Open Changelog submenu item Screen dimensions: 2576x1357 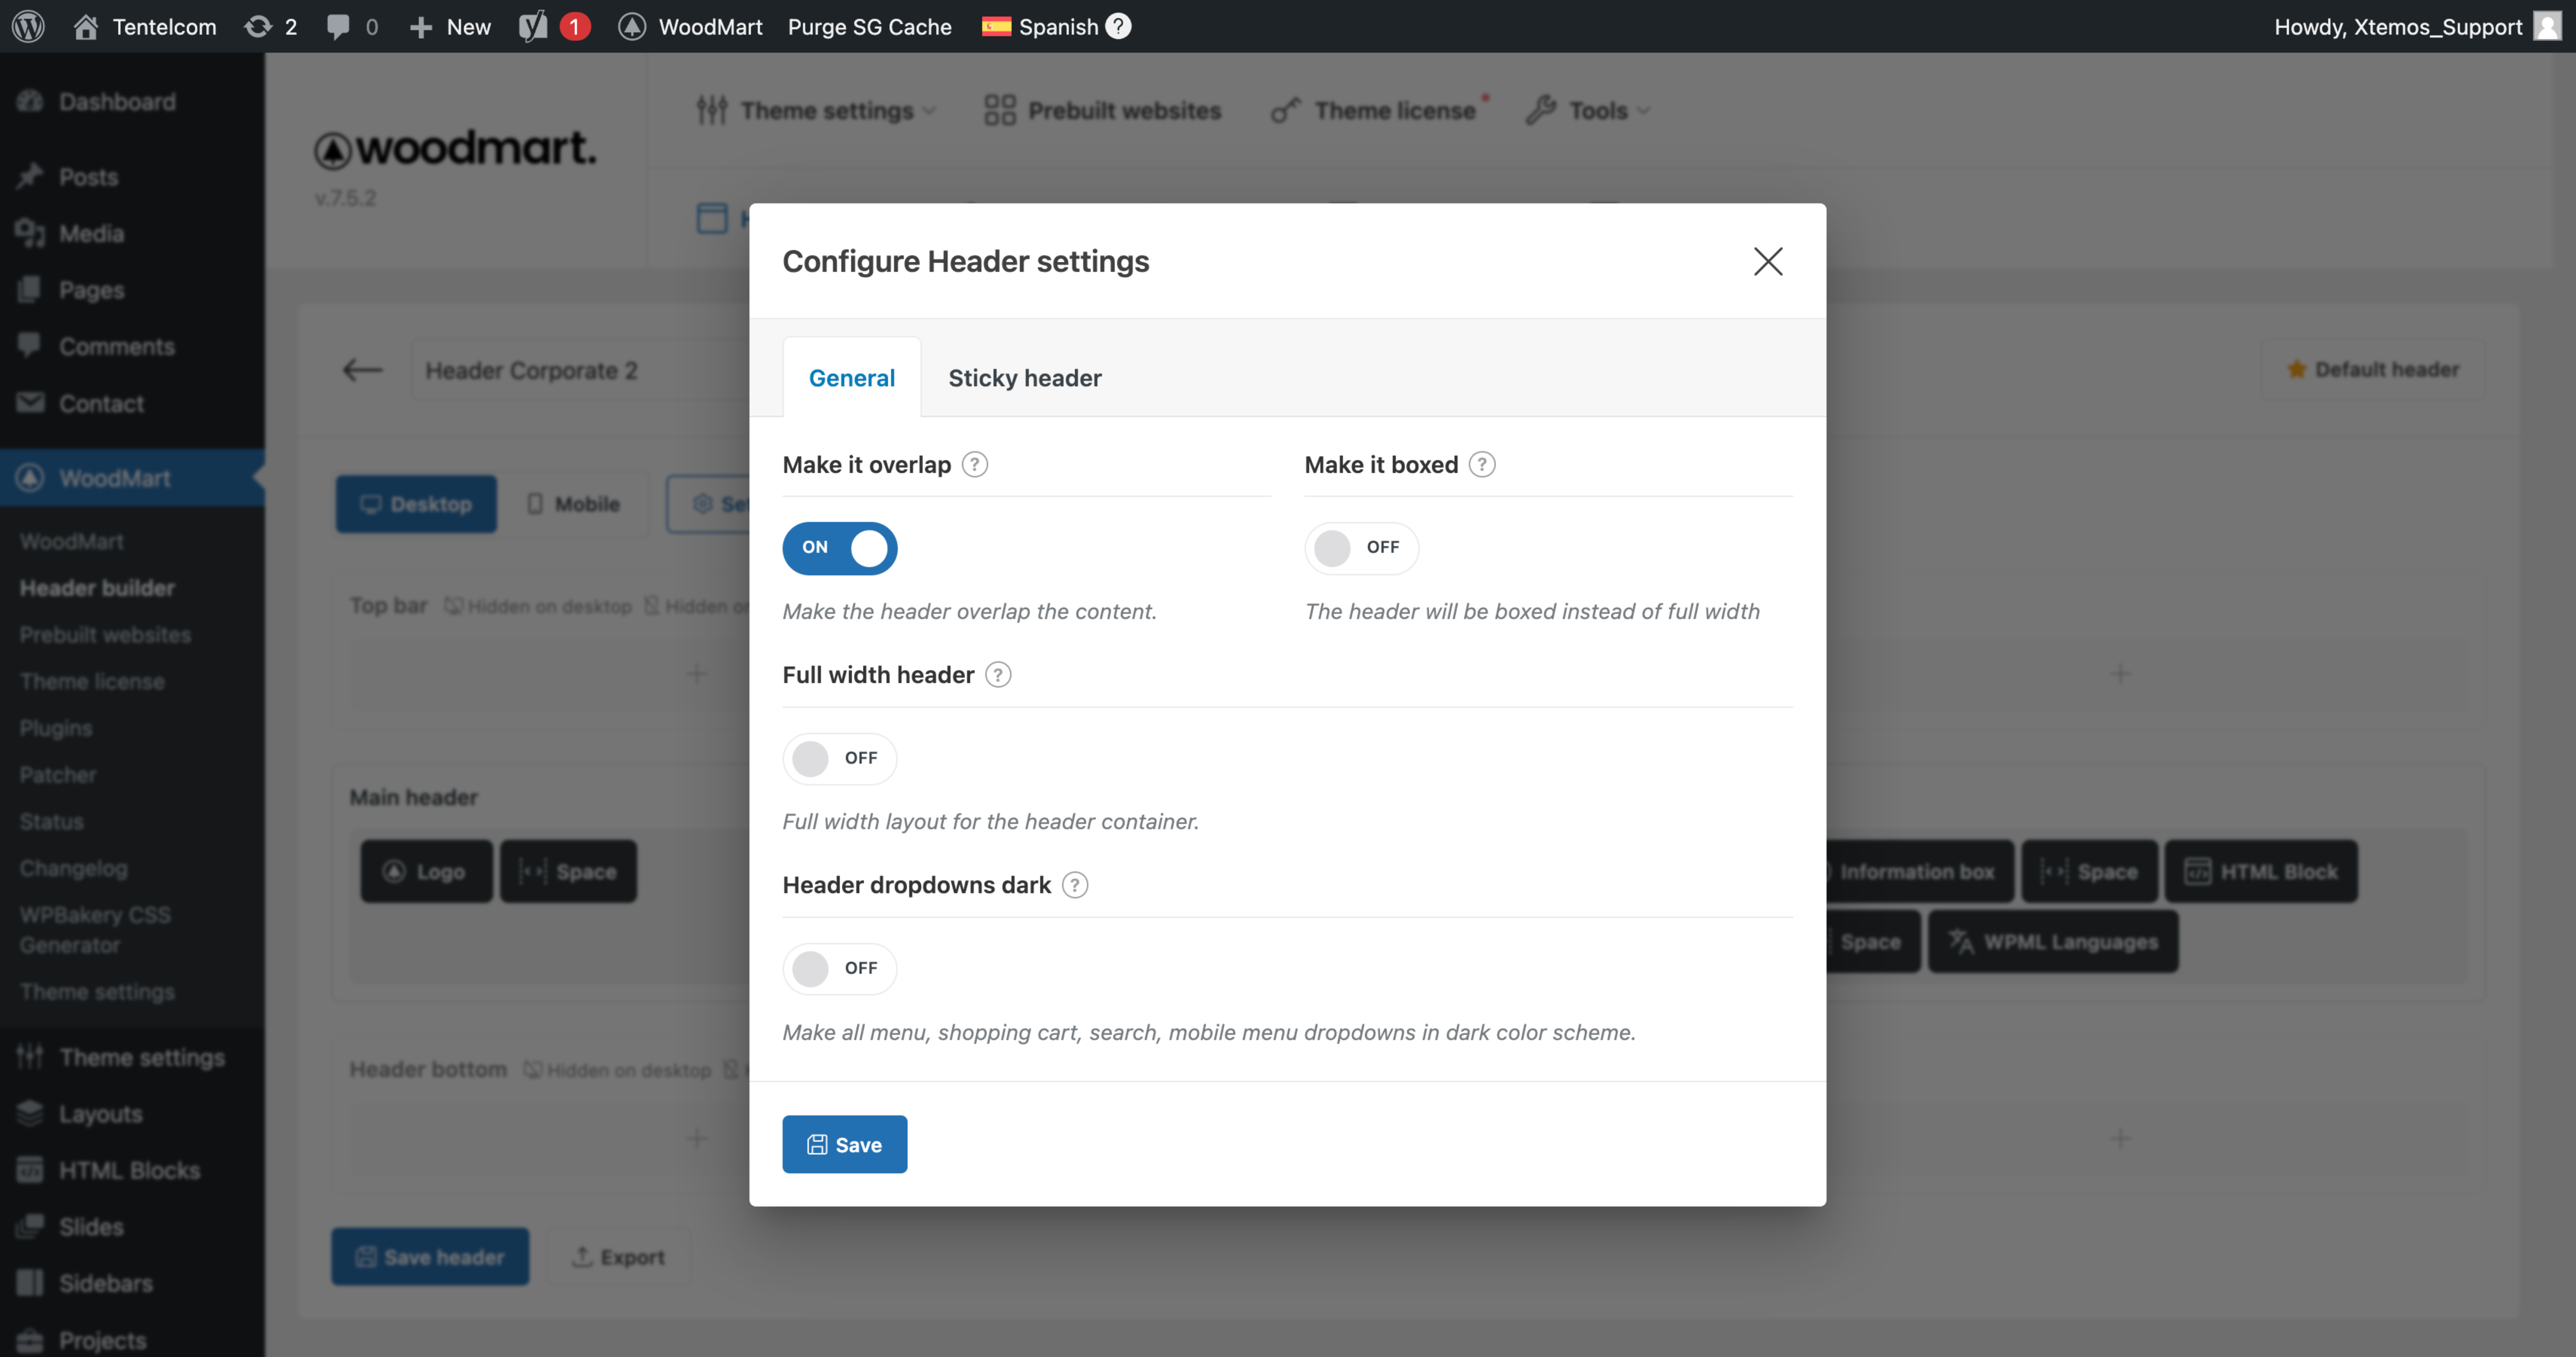pyautogui.click(x=74, y=868)
